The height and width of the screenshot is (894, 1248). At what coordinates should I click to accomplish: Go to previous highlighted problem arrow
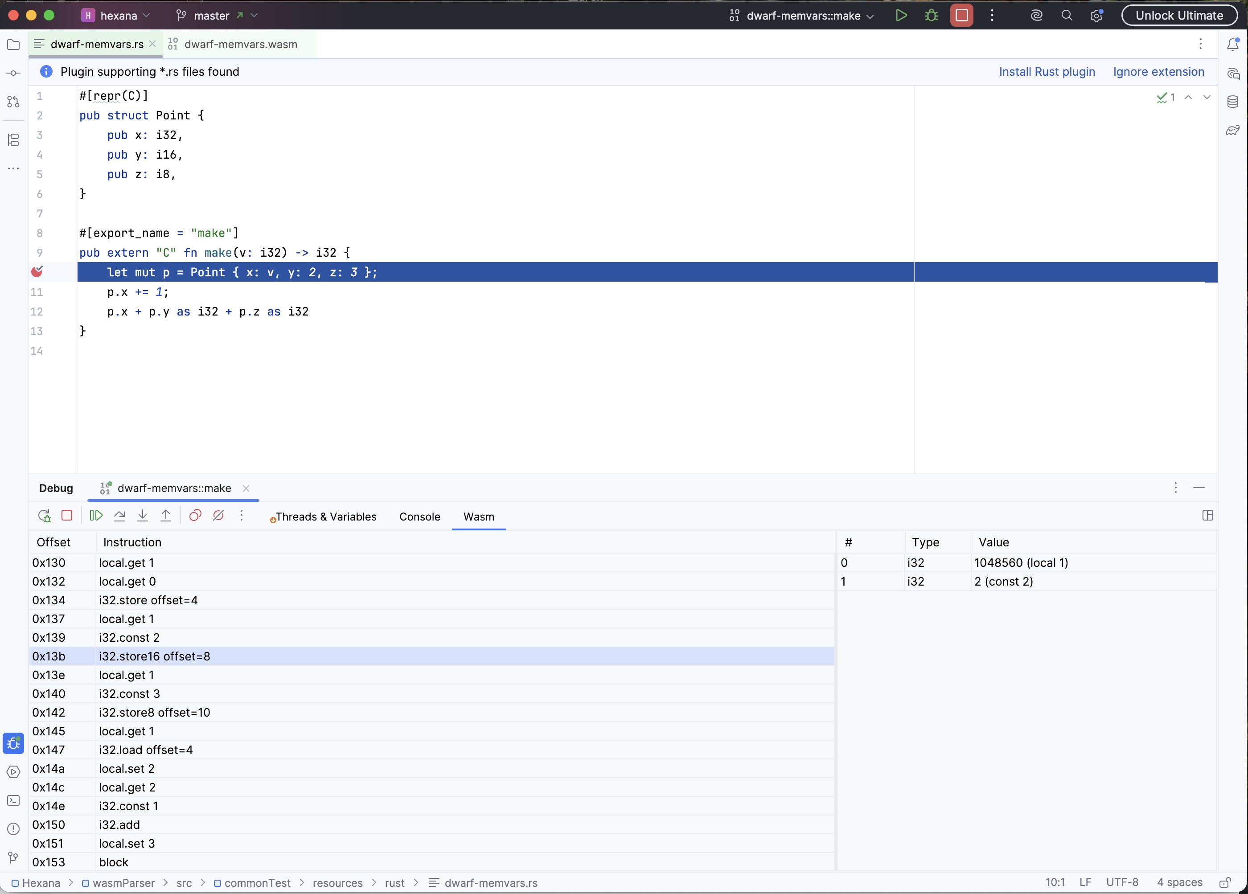point(1188,97)
